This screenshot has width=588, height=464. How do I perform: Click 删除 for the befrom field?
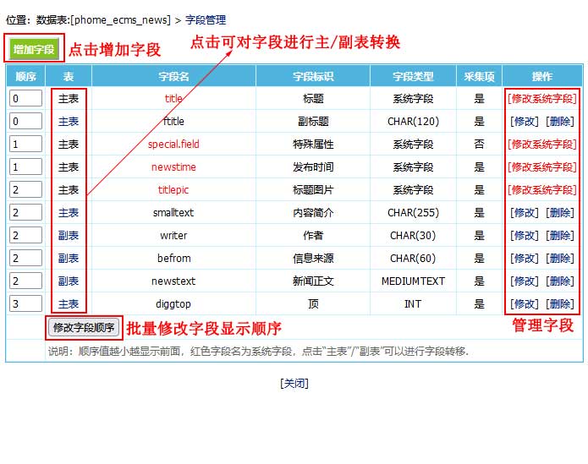pyautogui.click(x=558, y=259)
